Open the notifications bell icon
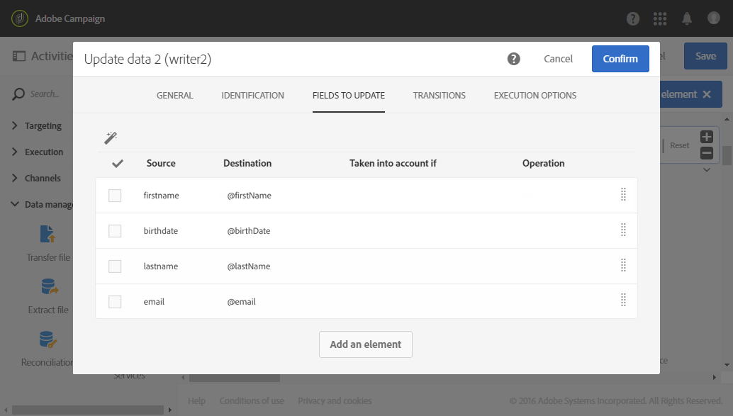Screen dimensions: 733x416 coord(687,18)
